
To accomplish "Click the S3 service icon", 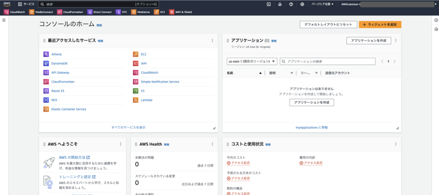I will click(x=135, y=91).
